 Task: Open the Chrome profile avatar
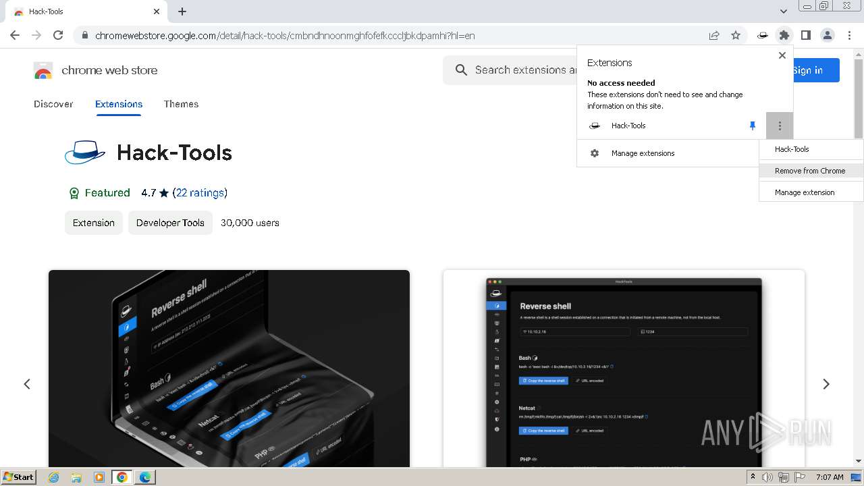click(x=828, y=35)
